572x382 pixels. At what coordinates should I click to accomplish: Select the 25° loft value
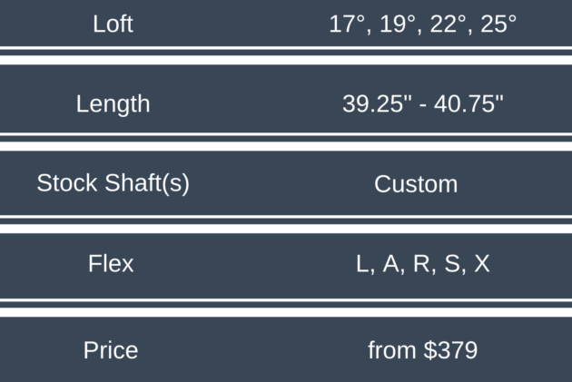click(496, 24)
